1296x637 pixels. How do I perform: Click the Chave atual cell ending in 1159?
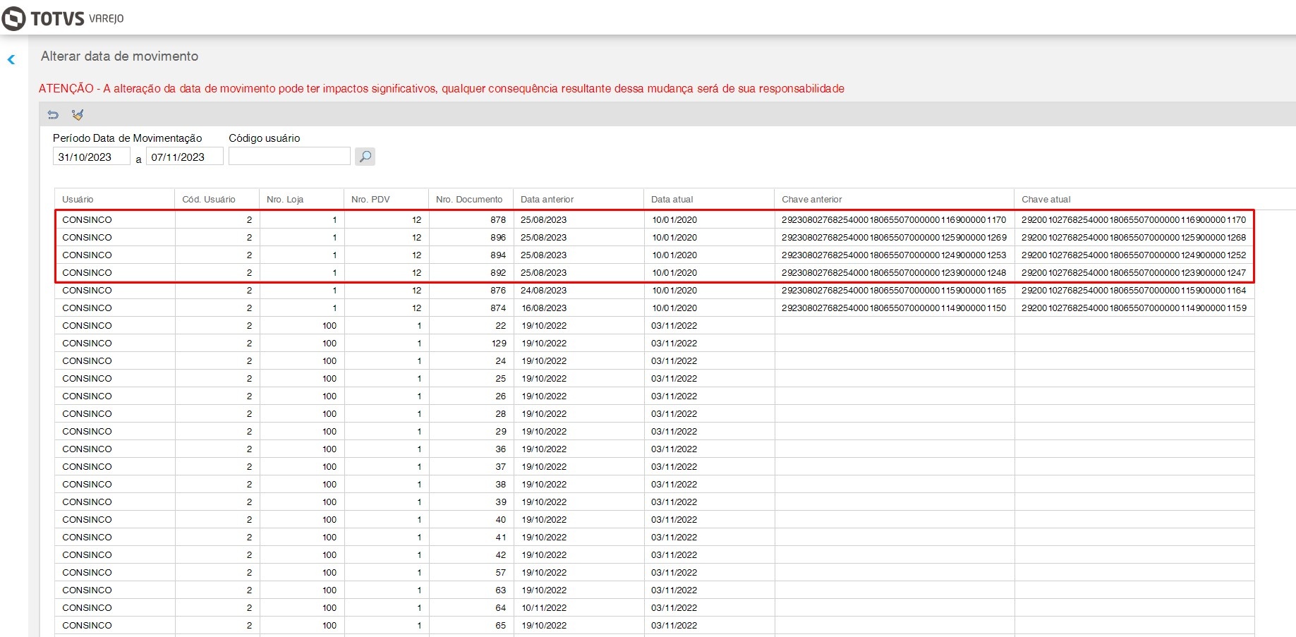click(x=1134, y=308)
